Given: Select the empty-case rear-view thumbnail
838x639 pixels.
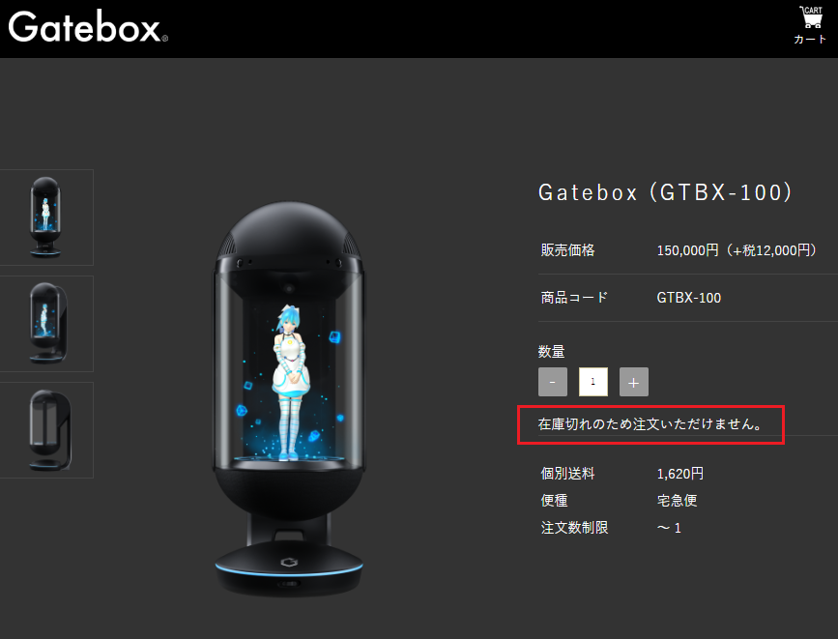Looking at the screenshot, I should pos(46,430).
